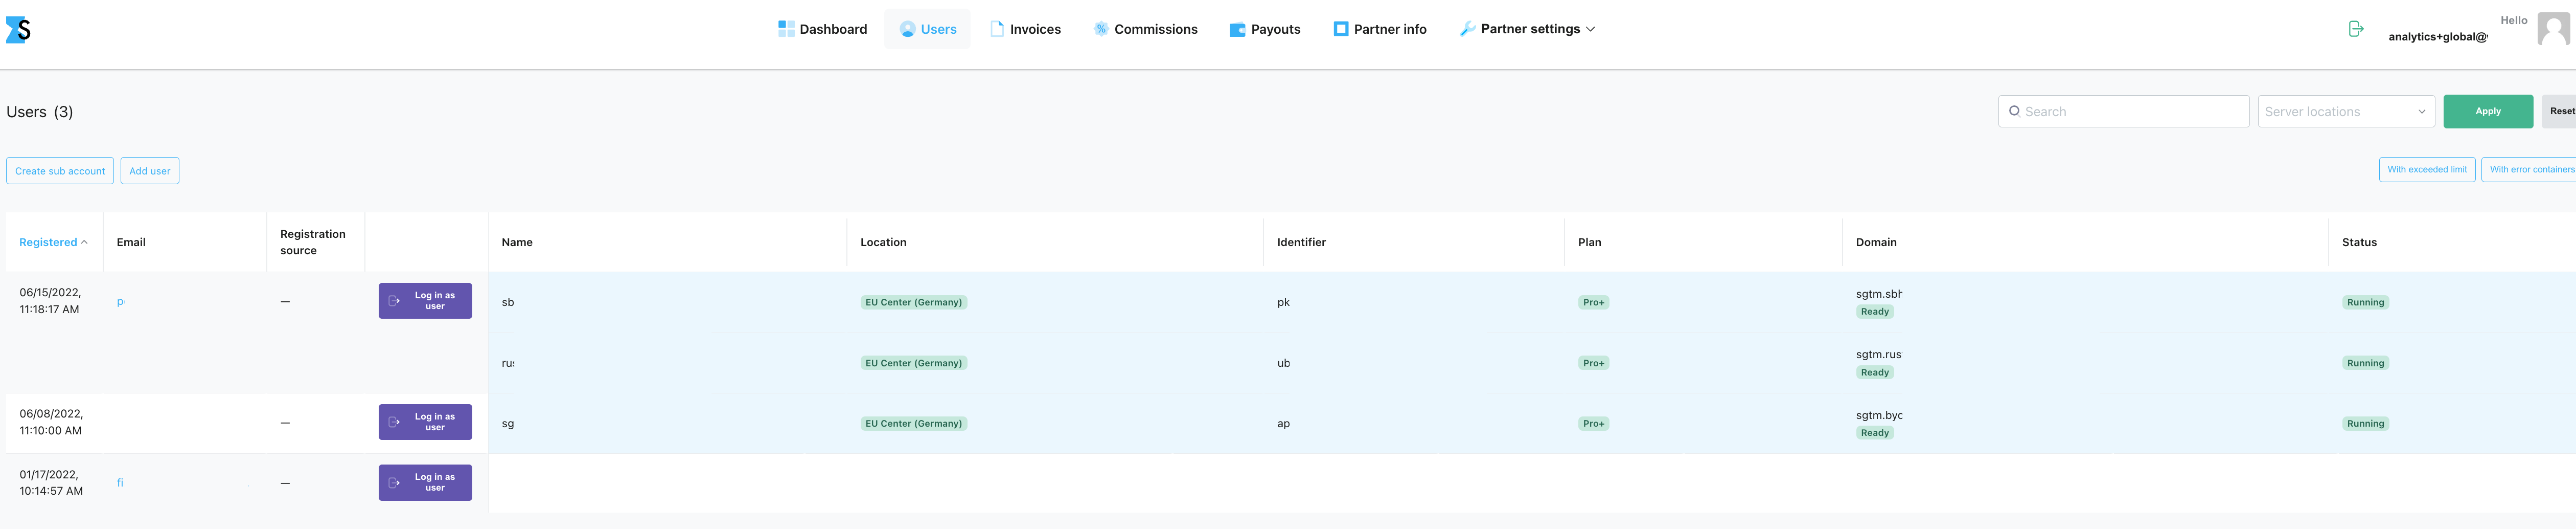Click the Identifier column header

click(1301, 243)
